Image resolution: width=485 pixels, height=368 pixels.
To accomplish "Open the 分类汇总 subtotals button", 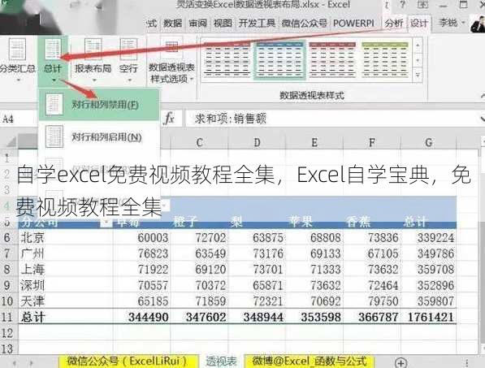I will [x=17, y=59].
